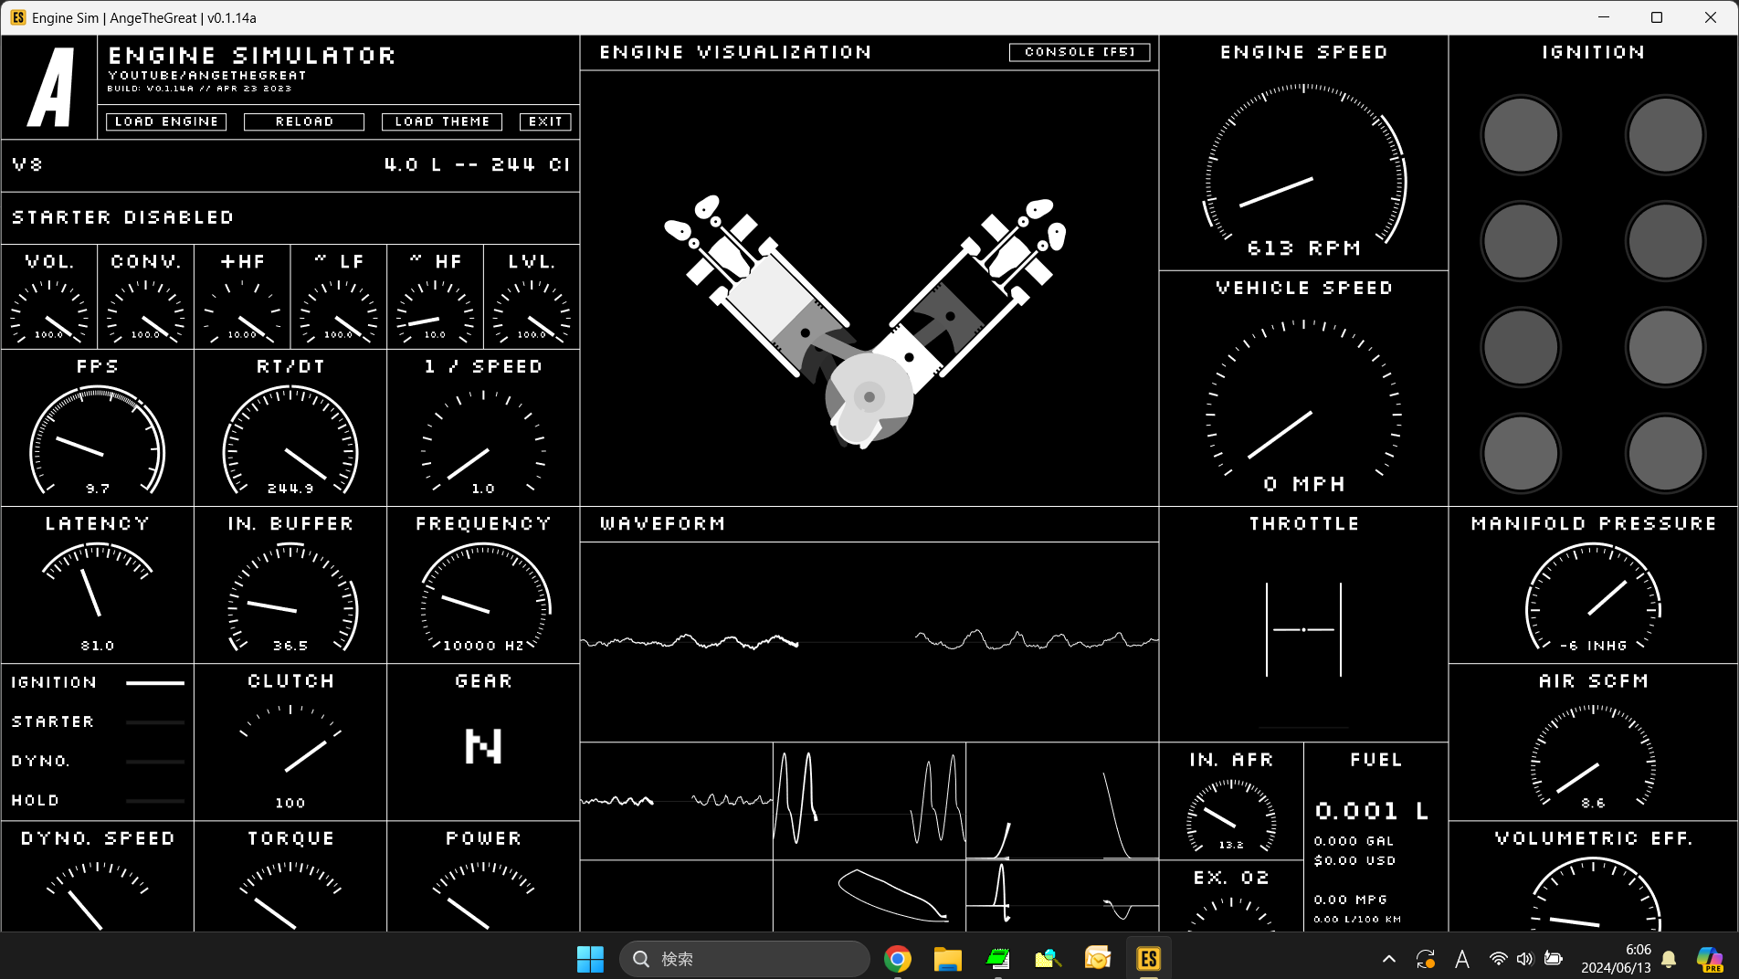Enable the STARTER toggle
The image size is (1739, 979).
[x=155, y=721]
